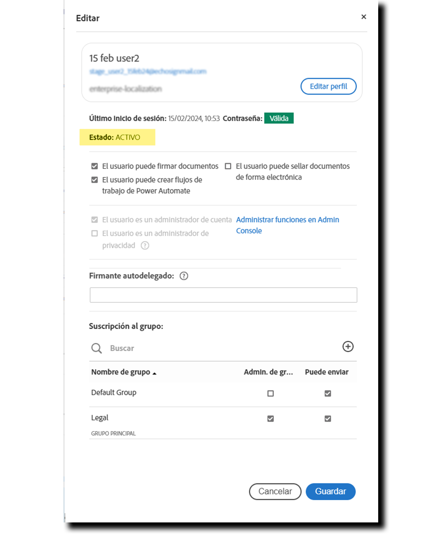Click the group search magnifier icon
442x535 pixels.
[97, 348]
